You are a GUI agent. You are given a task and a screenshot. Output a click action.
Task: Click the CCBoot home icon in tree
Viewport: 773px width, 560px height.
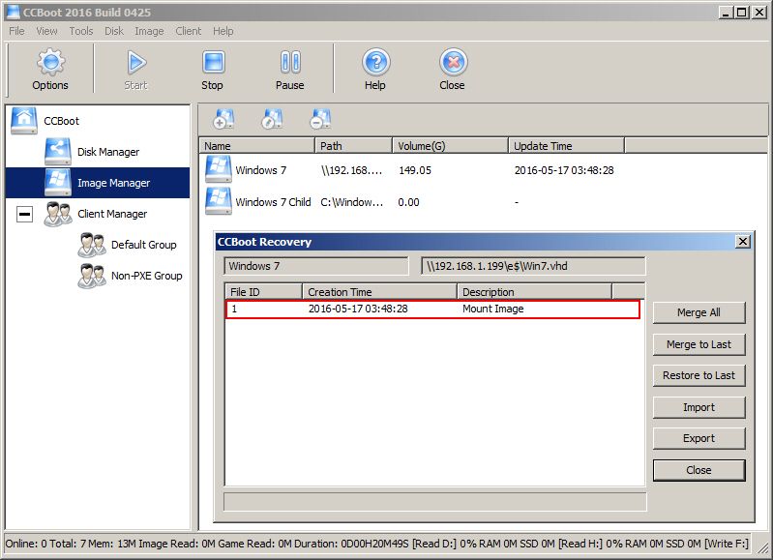pyautogui.click(x=24, y=121)
